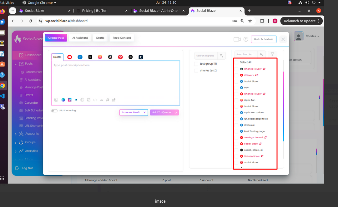Expand the Accounts section in sidebar
Screen dimensions: 338x207
pos(16,134)
